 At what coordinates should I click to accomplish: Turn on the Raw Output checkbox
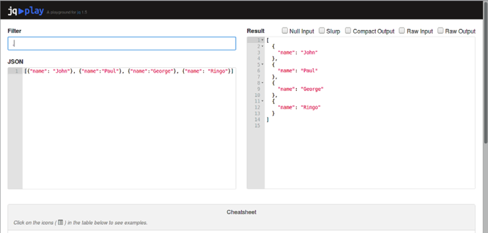[x=440, y=31]
